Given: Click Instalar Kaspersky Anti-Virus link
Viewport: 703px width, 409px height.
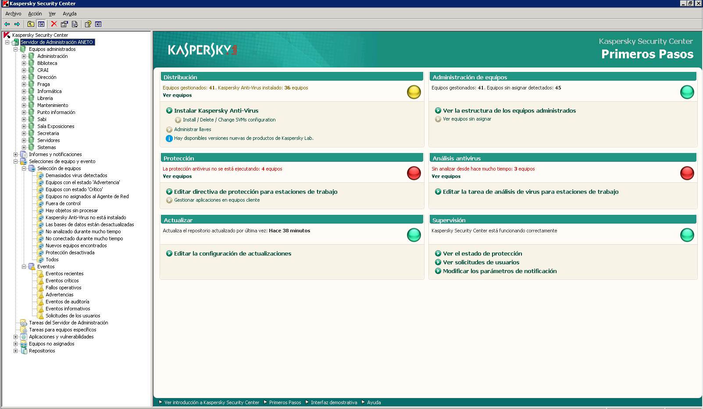Looking at the screenshot, I should [216, 111].
